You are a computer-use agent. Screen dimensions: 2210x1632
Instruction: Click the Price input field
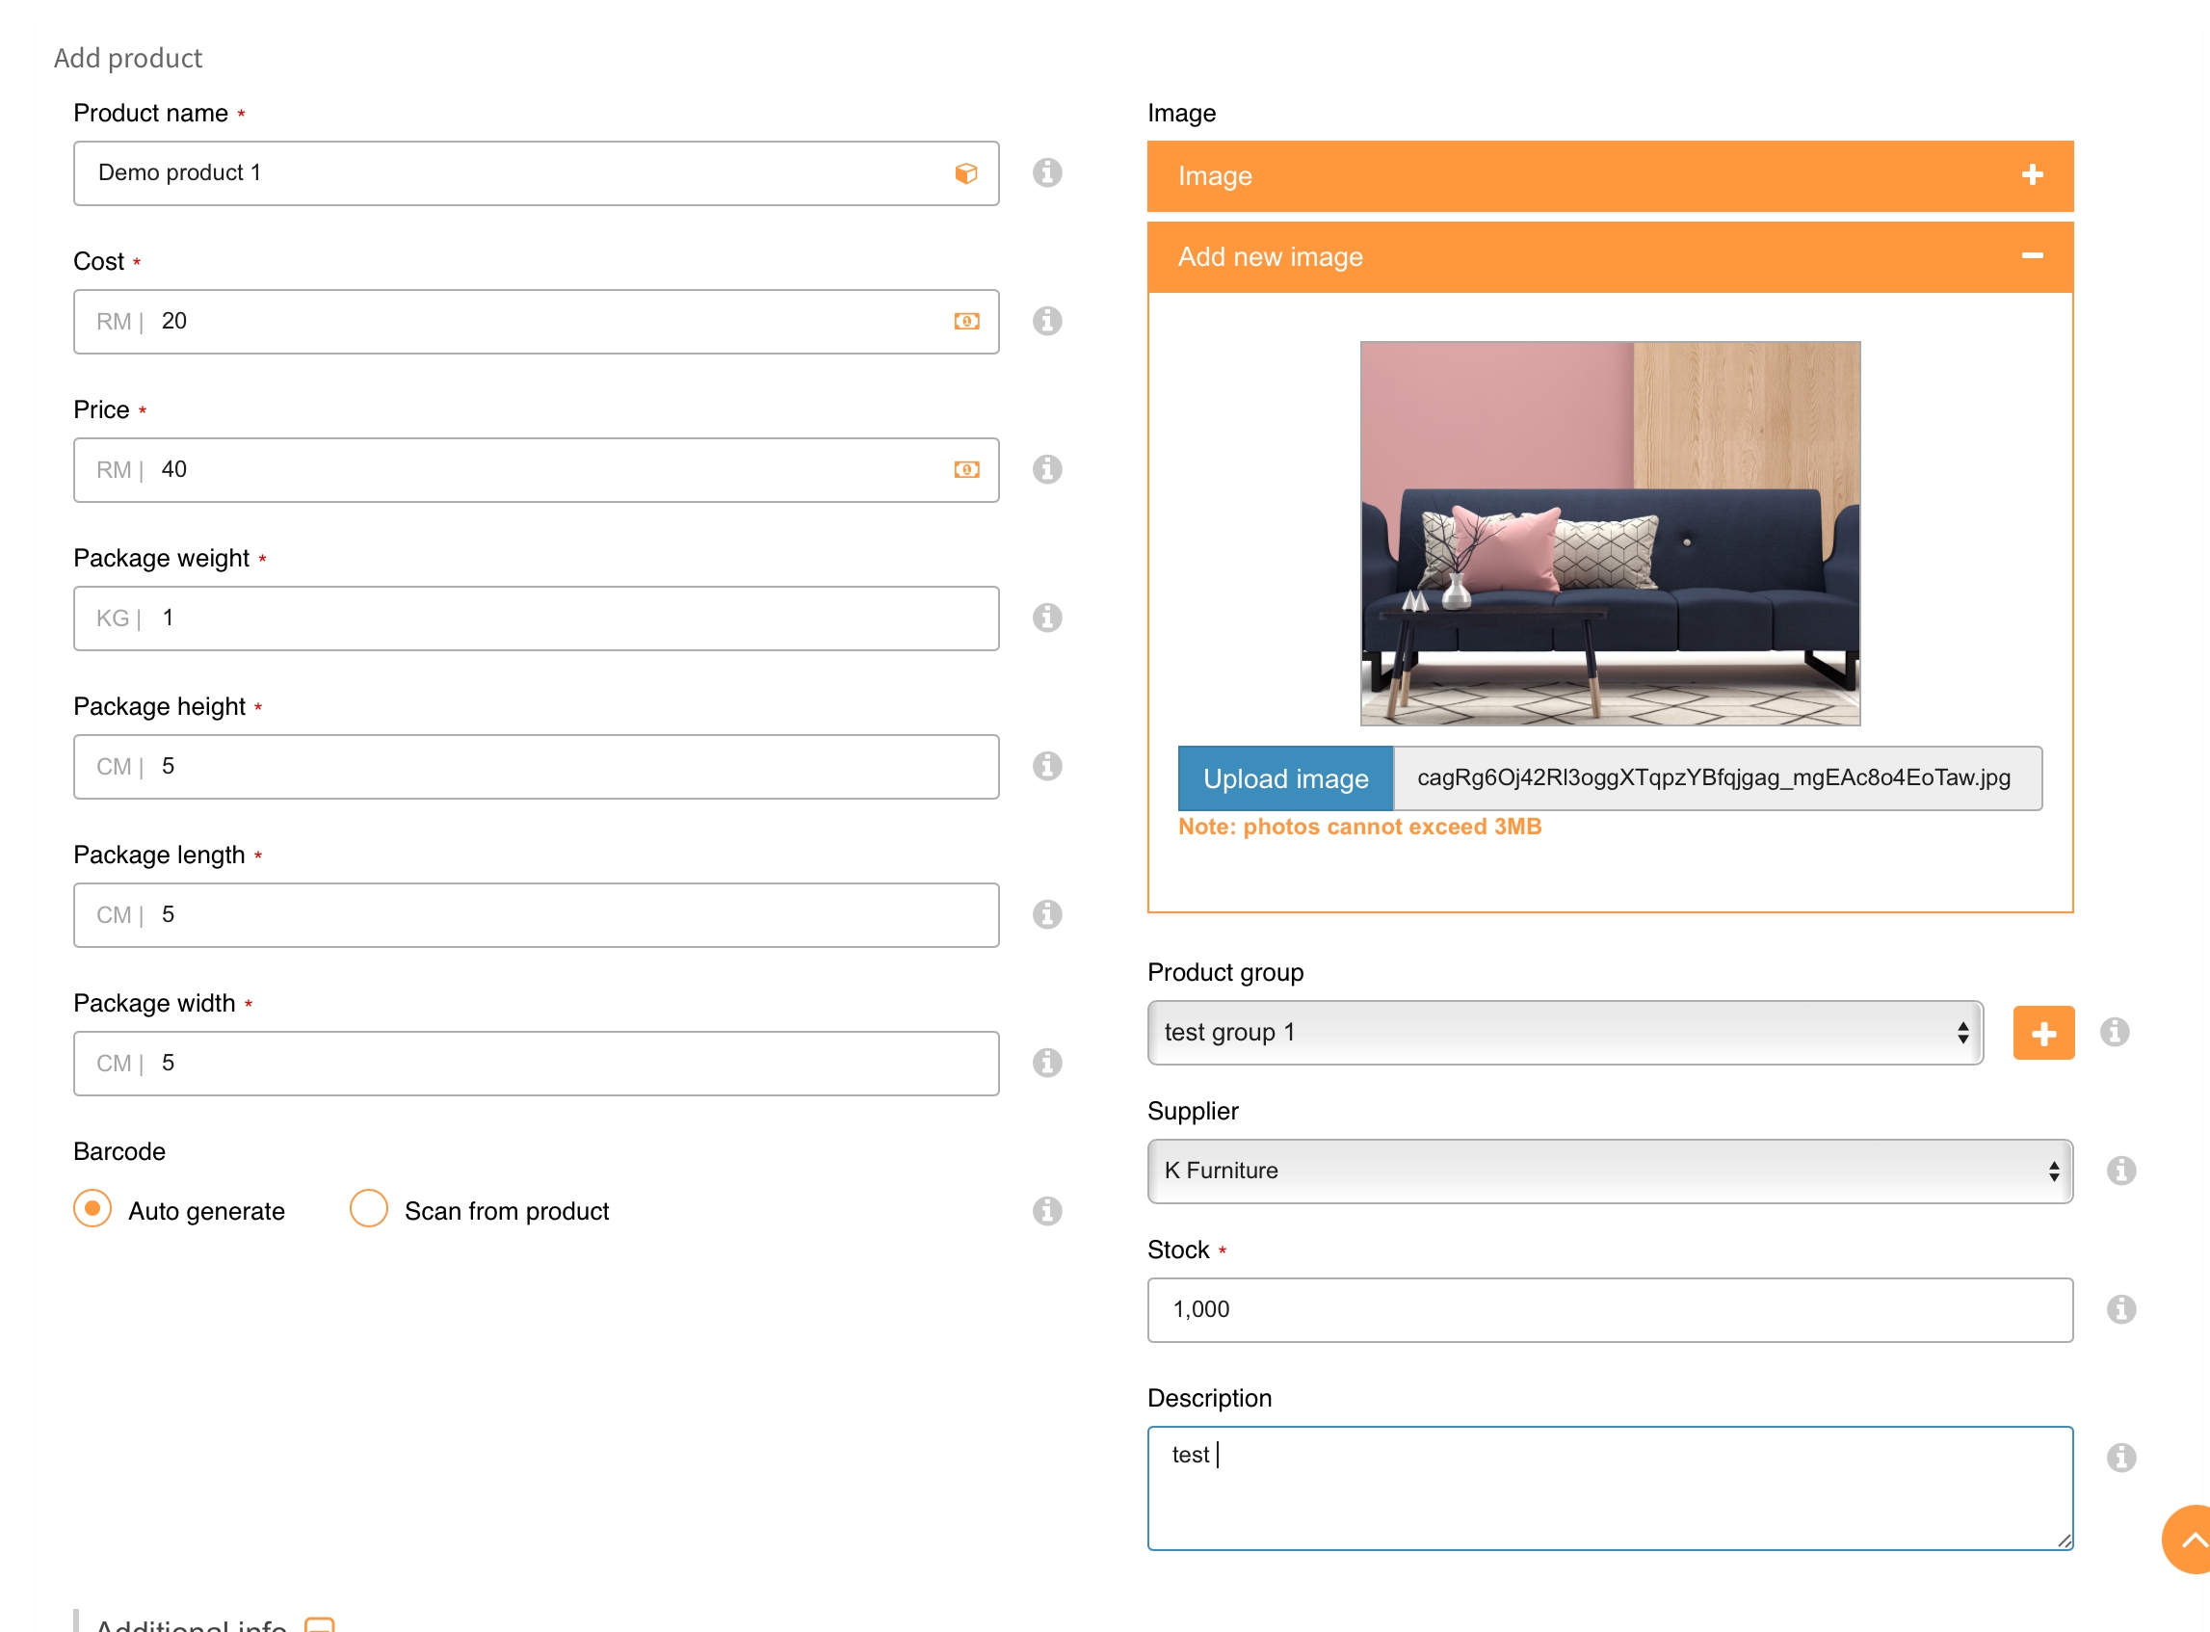(534, 469)
